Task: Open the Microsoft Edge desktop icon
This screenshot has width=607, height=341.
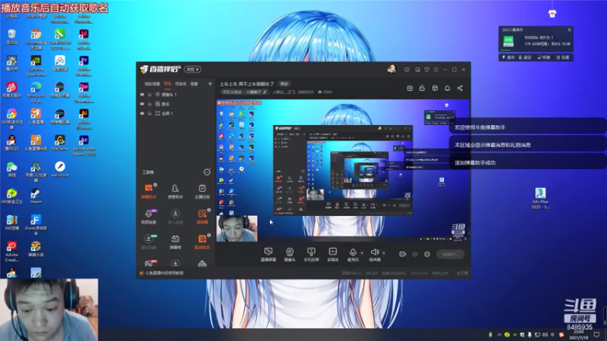Action: (x=36, y=92)
